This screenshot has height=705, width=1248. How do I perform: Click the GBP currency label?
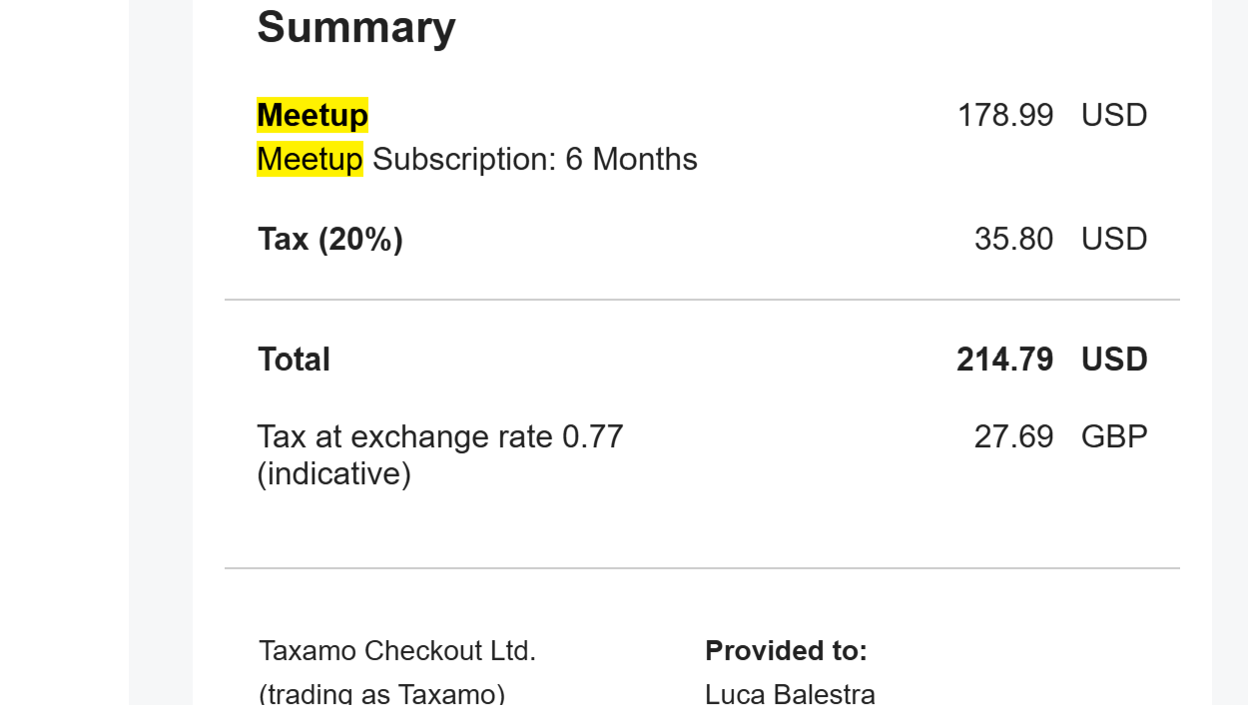(1113, 437)
